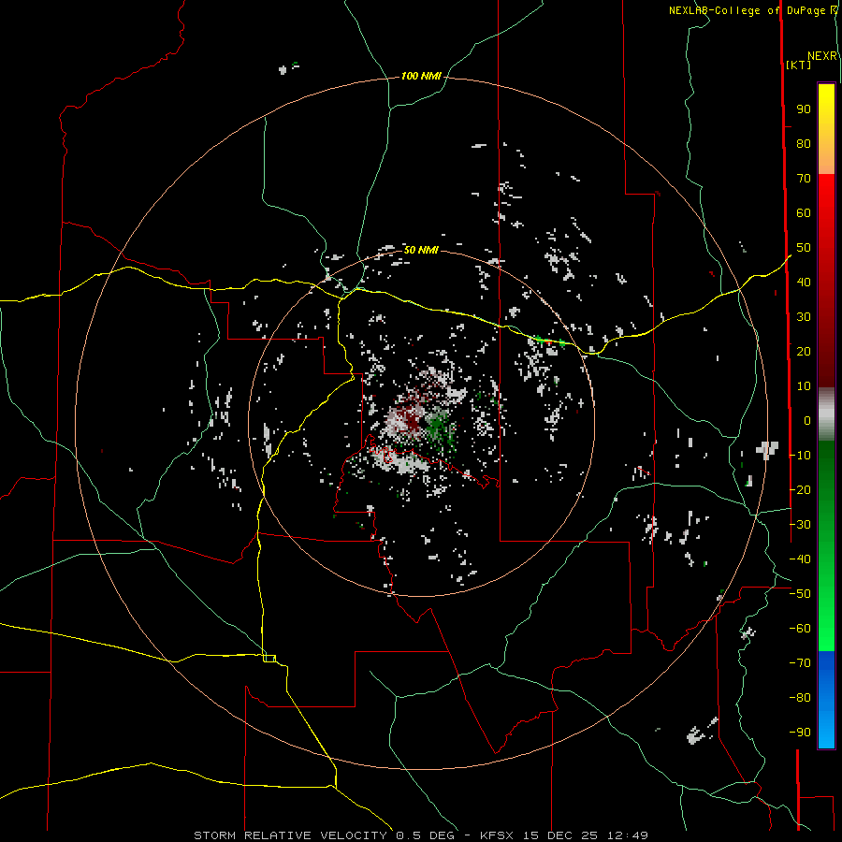This screenshot has width=842, height=842.
Task: Click the -80 value on velocity scale
Action: pos(800,698)
